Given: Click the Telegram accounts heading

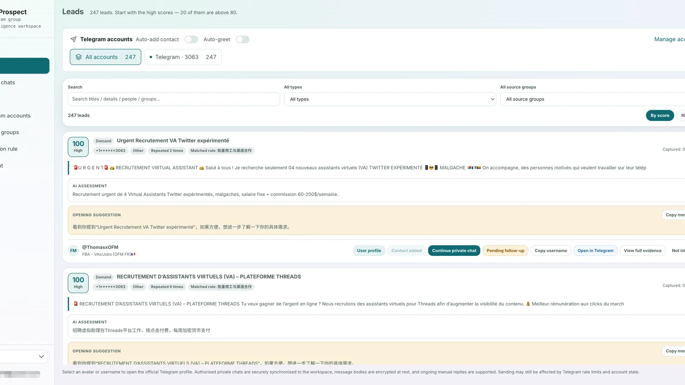Looking at the screenshot, I should 106,39.
